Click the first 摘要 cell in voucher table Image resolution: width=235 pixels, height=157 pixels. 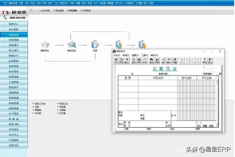point(128,83)
